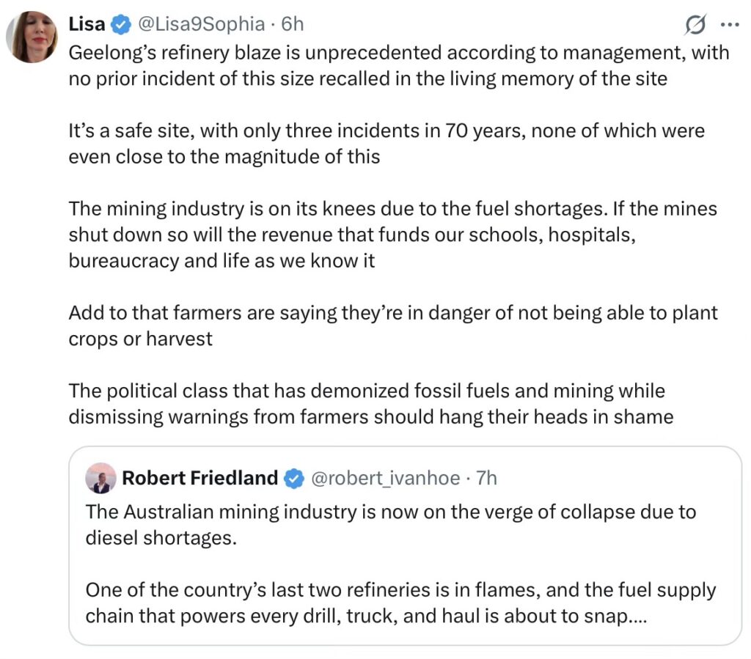Click Robert Friedland's verified badge
This screenshot has height=659, width=751.
(x=293, y=479)
